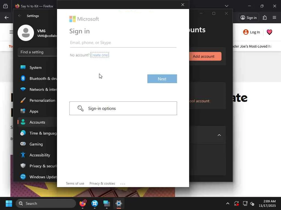Click the Next button in sign-in dialog
The width and height of the screenshot is (281, 210).
click(x=162, y=79)
